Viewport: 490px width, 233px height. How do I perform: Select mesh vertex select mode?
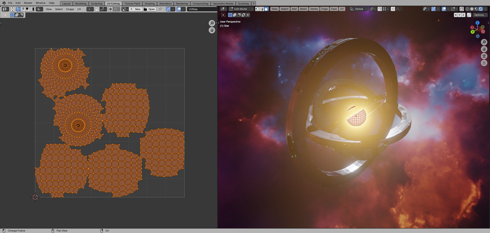[257, 9]
